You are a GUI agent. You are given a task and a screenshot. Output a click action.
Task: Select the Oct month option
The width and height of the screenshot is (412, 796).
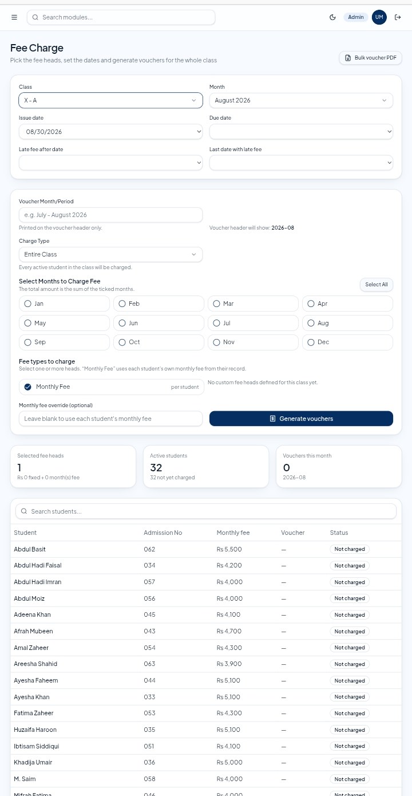click(x=159, y=342)
